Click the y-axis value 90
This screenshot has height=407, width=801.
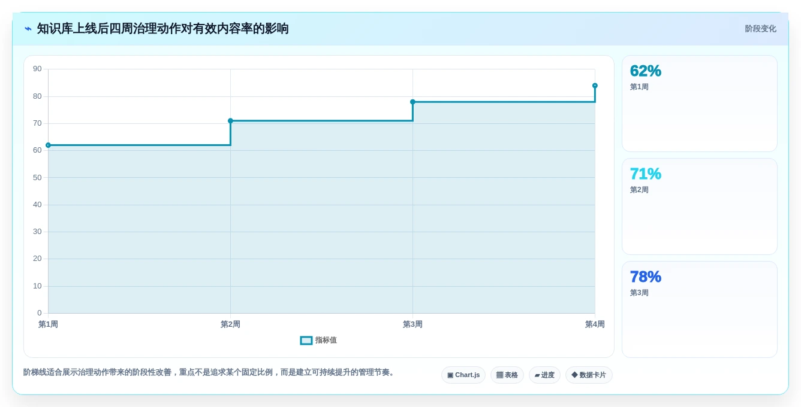(37, 69)
